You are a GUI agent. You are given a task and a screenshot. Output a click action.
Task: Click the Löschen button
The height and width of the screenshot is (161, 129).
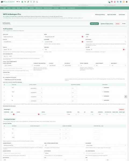tap(117, 24)
